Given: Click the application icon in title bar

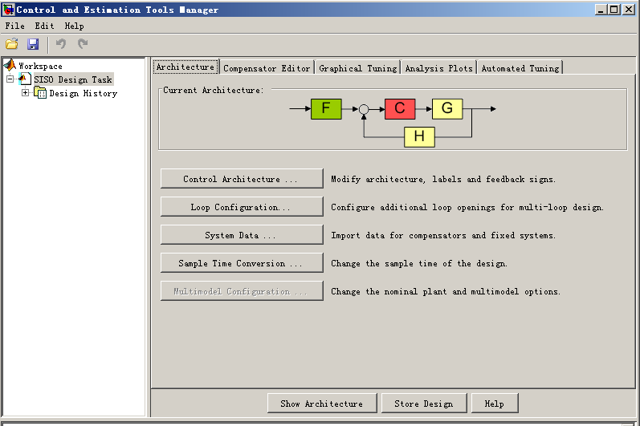Looking at the screenshot, I should (x=8, y=10).
